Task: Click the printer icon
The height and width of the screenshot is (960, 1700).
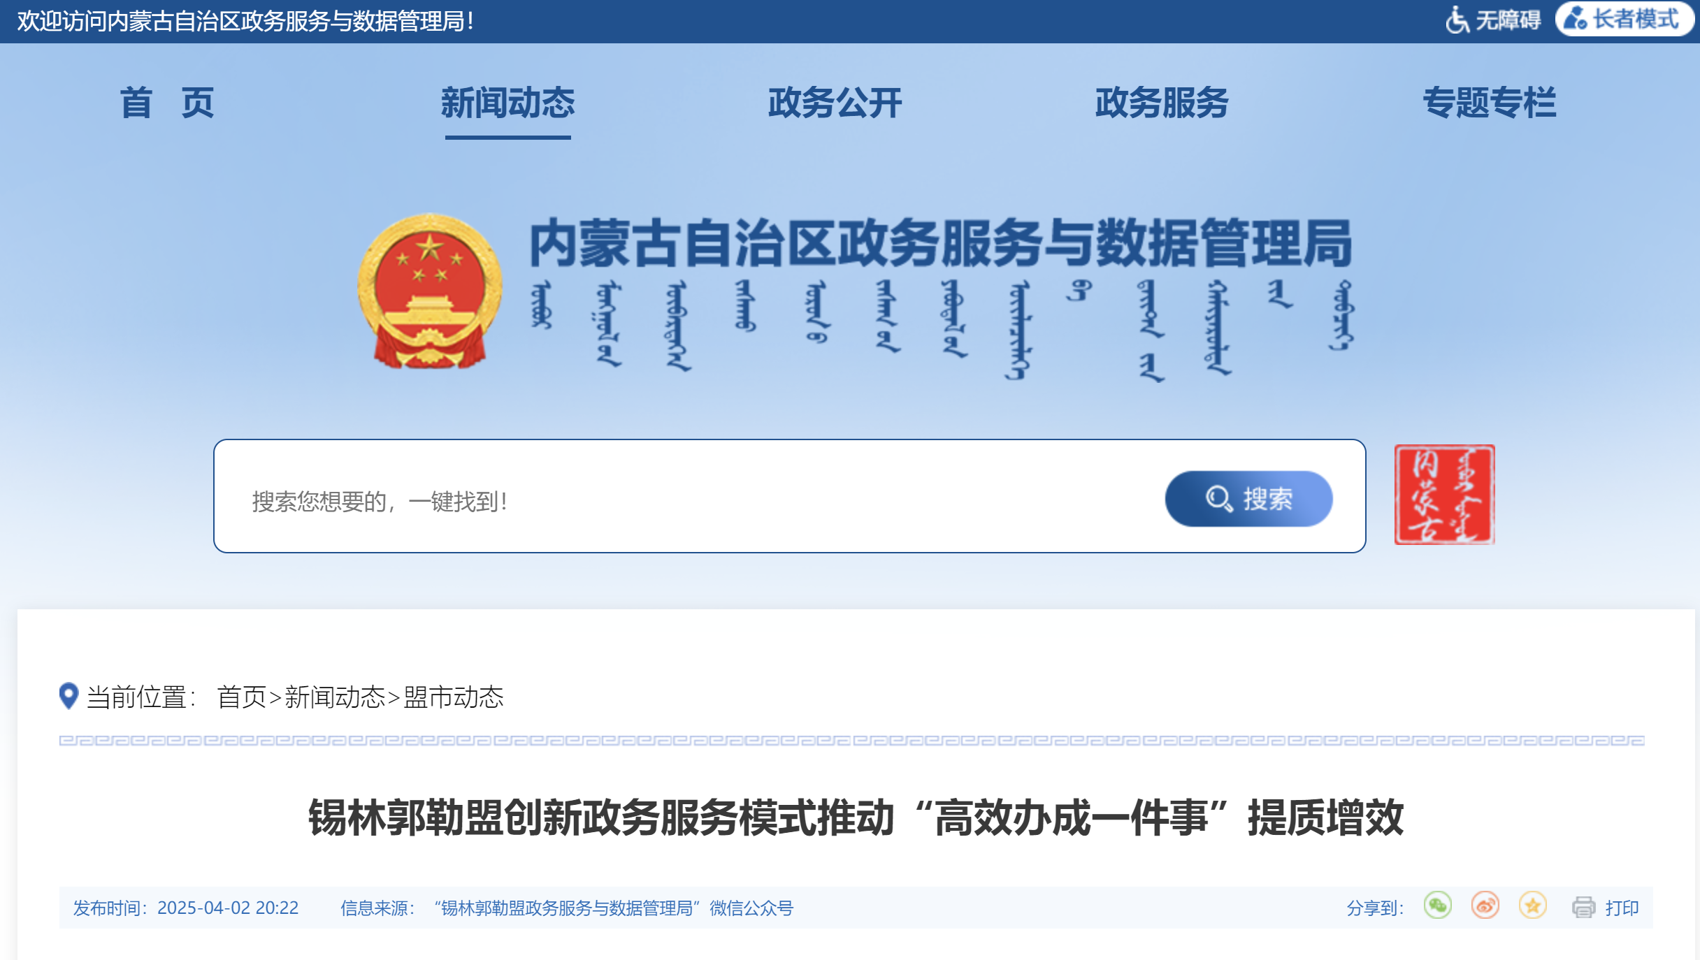Action: 1583,908
